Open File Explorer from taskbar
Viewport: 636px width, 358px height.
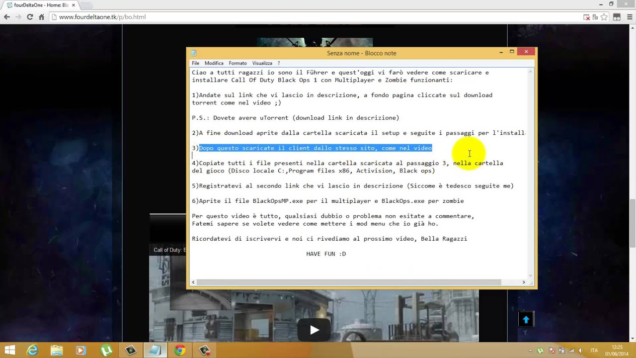tap(57, 351)
